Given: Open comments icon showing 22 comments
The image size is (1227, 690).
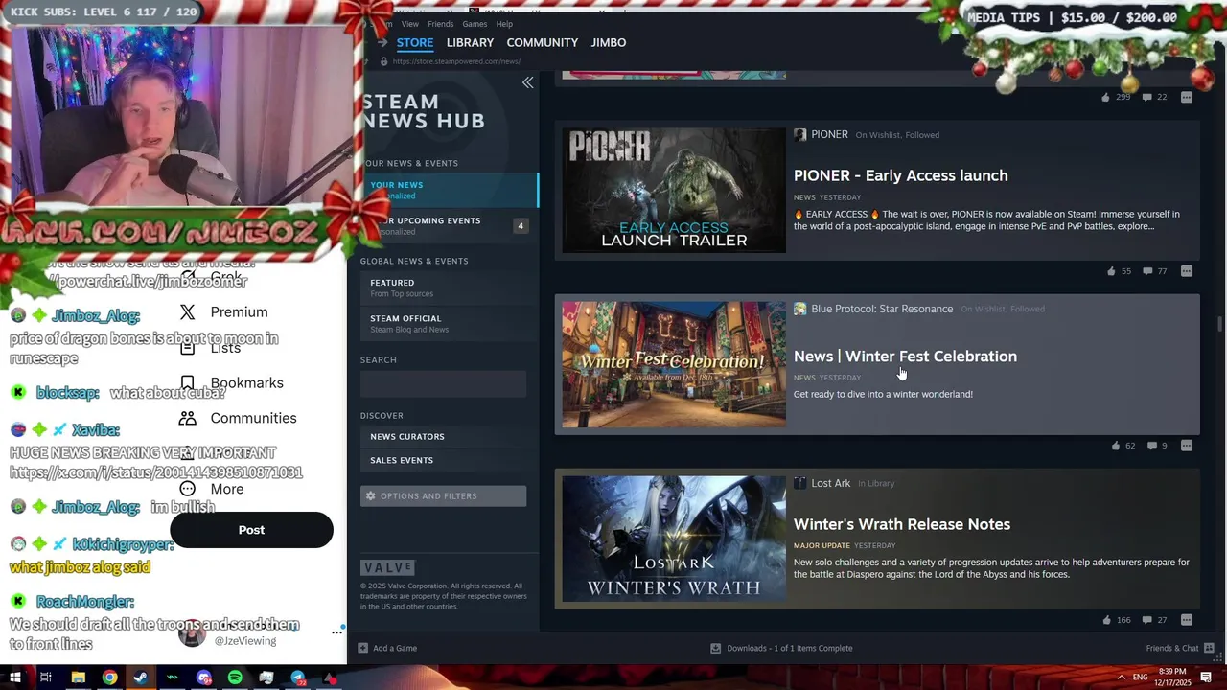Looking at the screenshot, I should (1147, 97).
